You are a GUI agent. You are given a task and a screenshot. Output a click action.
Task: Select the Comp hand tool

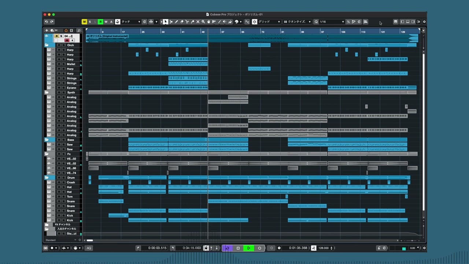208,22
